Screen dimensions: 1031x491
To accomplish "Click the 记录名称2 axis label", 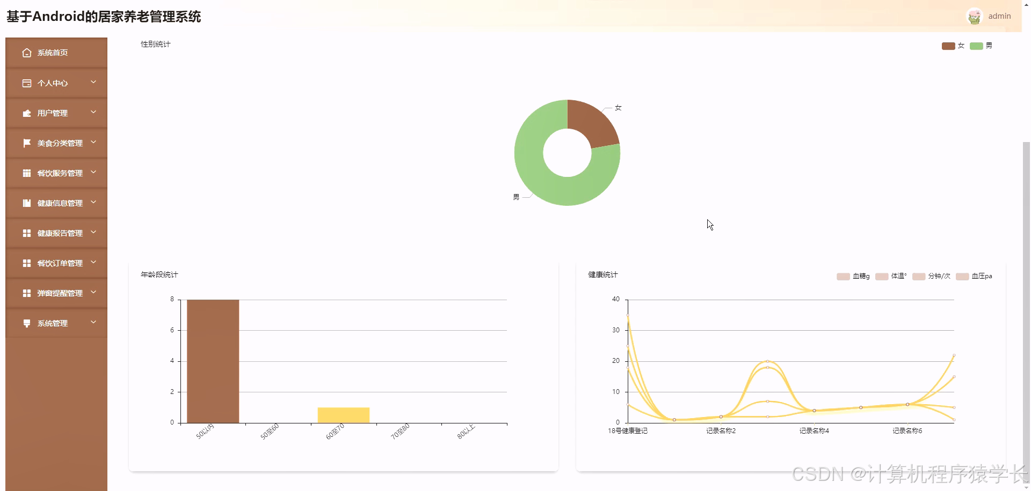I will 721,431.
